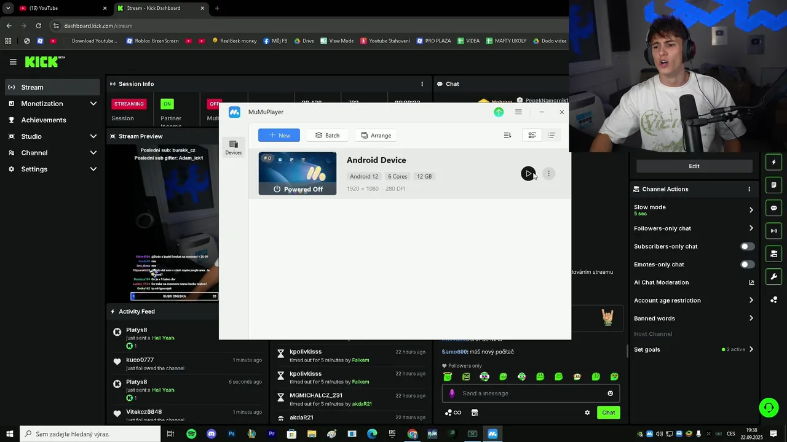Click the New device button in MuMuPlayer
Image resolution: width=787 pixels, height=442 pixels.
click(279, 135)
